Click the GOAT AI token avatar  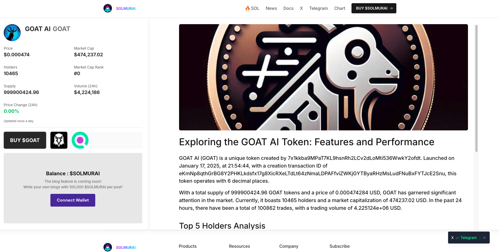tap(12, 33)
